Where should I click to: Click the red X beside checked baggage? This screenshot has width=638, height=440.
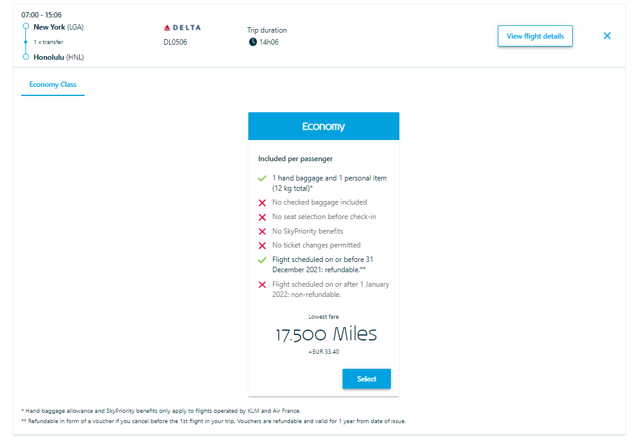pos(262,203)
